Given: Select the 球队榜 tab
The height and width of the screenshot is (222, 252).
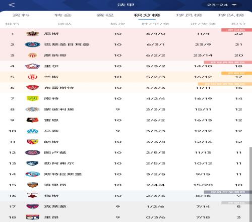Looking at the screenshot, I should (231, 15).
